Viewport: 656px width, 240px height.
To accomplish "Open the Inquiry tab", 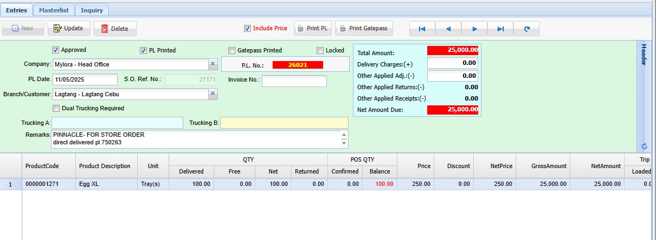I will [92, 10].
